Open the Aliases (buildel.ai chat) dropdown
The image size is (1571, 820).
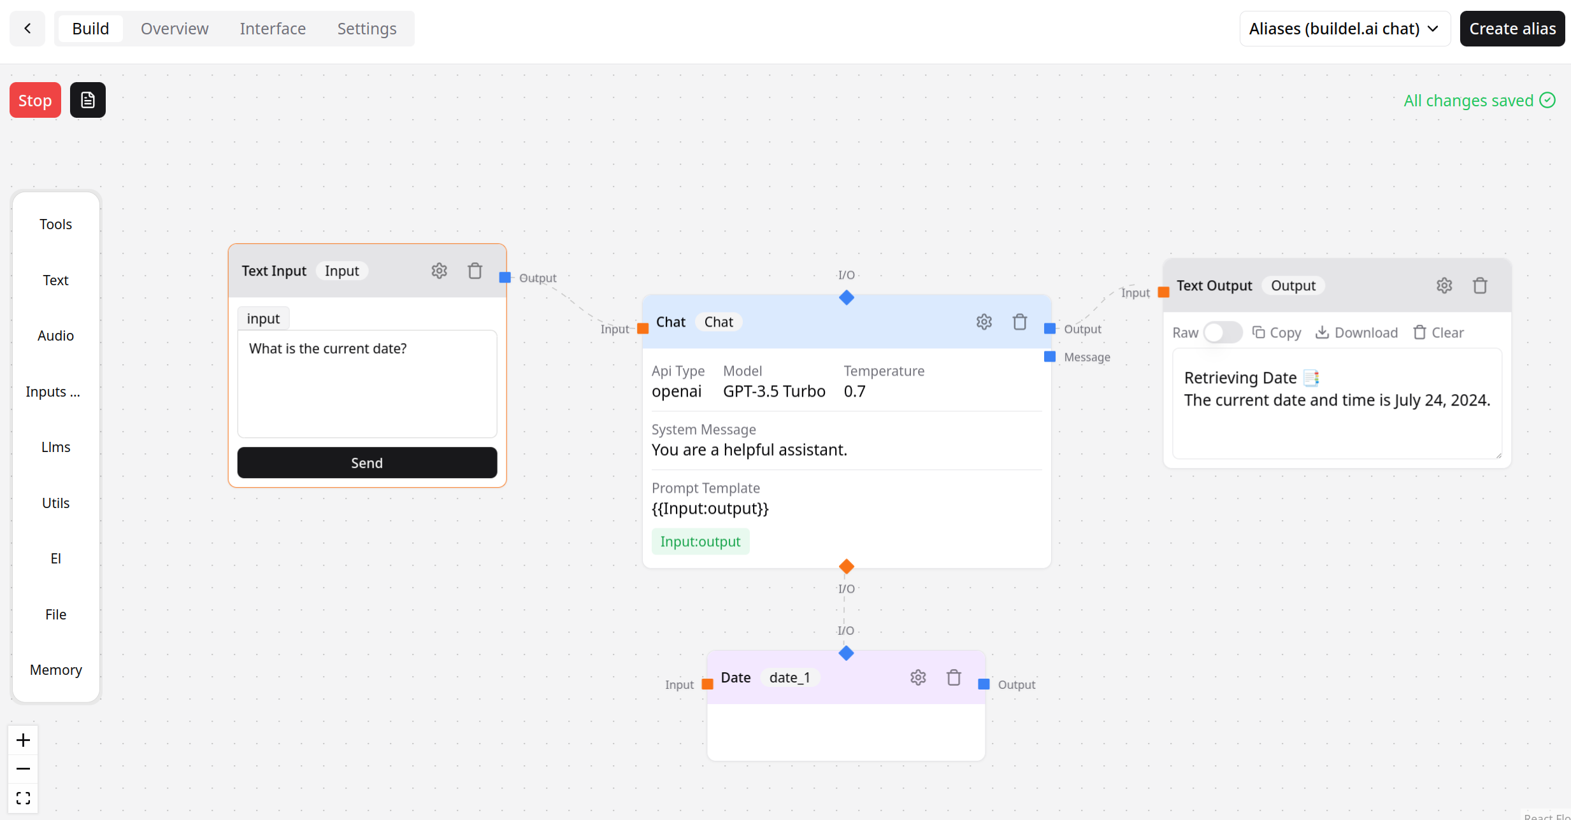click(1345, 29)
